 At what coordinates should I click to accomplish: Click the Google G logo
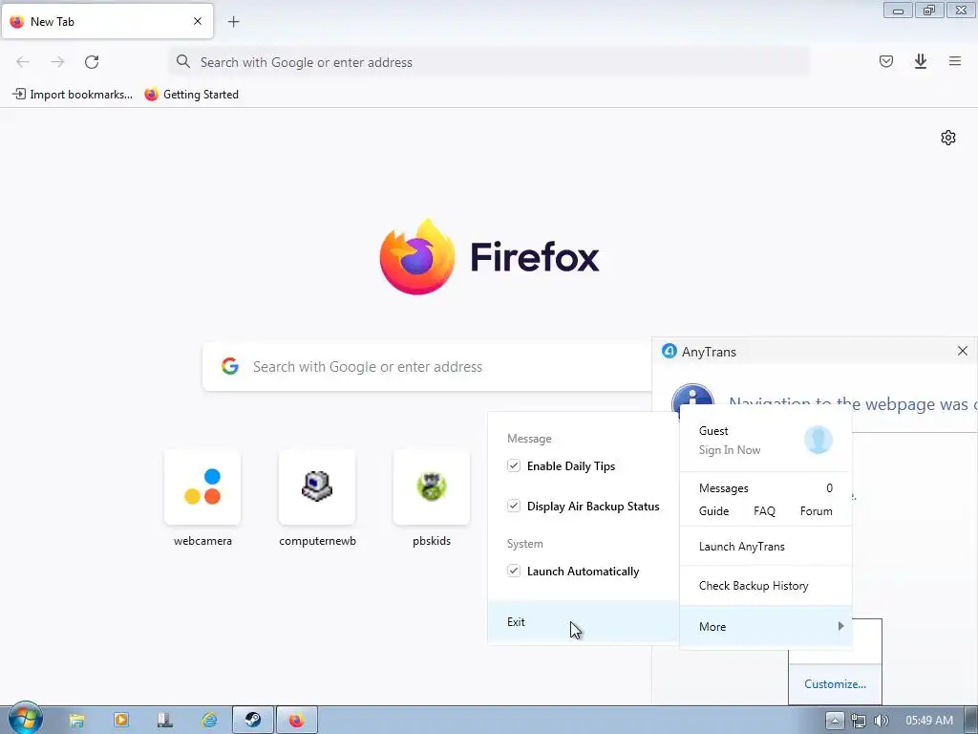230,366
